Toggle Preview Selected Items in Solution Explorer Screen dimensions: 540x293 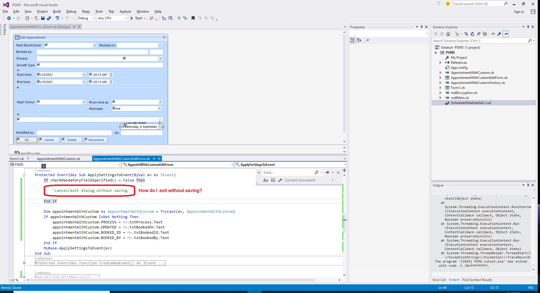click(506, 34)
